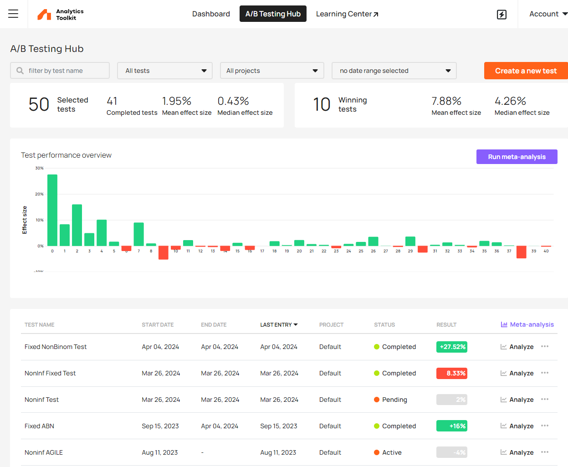Click the Create a new test button
The height and width of the screenshot is (467, 568).
(x=526, y=71)
